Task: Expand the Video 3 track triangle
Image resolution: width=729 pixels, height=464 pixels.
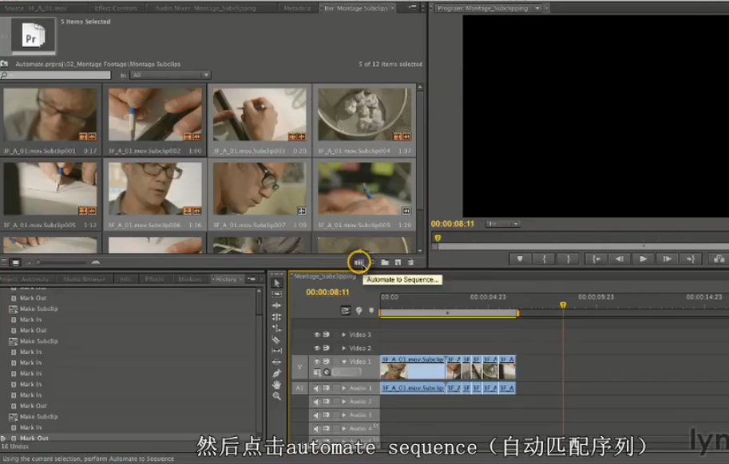Action: [x=344, y=335]
